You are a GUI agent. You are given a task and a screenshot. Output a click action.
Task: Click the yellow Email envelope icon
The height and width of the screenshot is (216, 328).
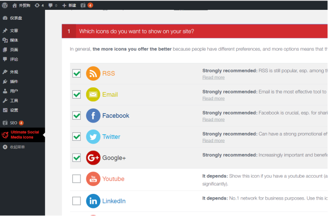[x=93, y=94]
